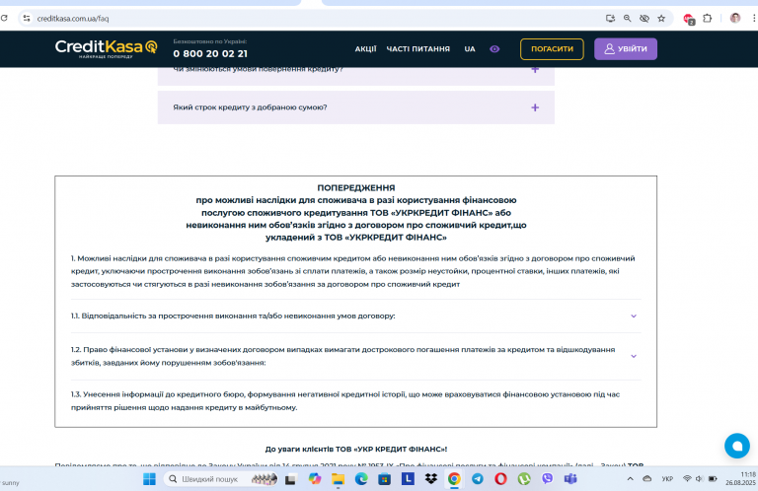Image resolution: width=758 pixels, height=491 pixels.
Task: Click 'До уваги клієнтів ТОВ «УКР КРЕДИТ ФІНАНС»!' heading
Action: point(356,449)
